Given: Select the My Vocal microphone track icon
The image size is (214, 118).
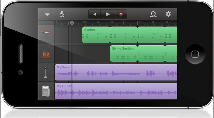Looking at the screenshot, I should coord(45,72).
